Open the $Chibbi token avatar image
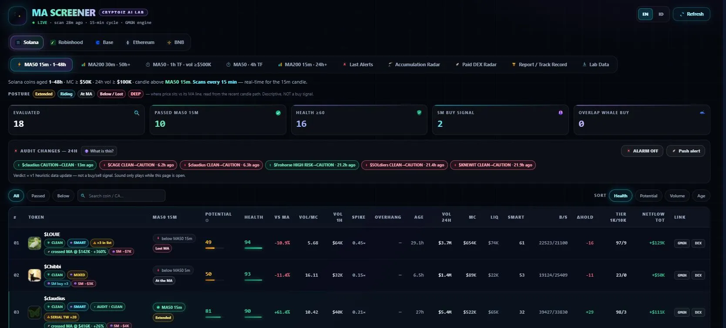The image size is (726, 328). point(34,275)
